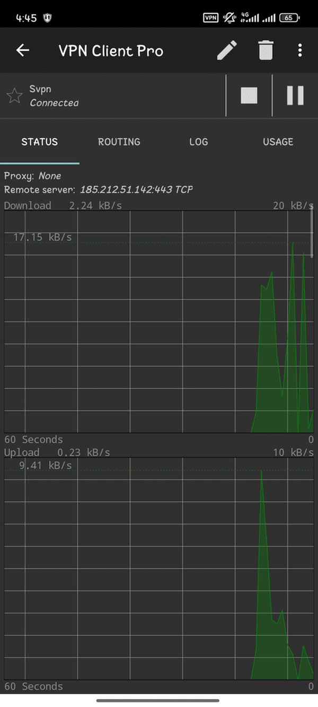318x707 pixels.
Task: Open the USAGE tab
Action: tap(278, 142)
